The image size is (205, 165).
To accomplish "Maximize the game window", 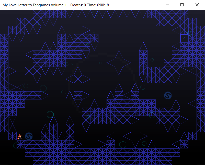I will point(182,5).
